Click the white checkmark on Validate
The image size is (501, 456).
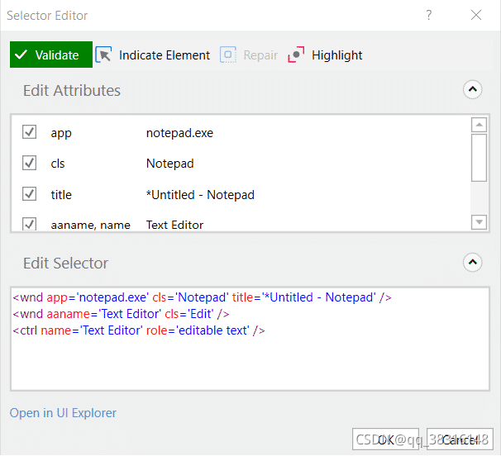tap(21, 55)
